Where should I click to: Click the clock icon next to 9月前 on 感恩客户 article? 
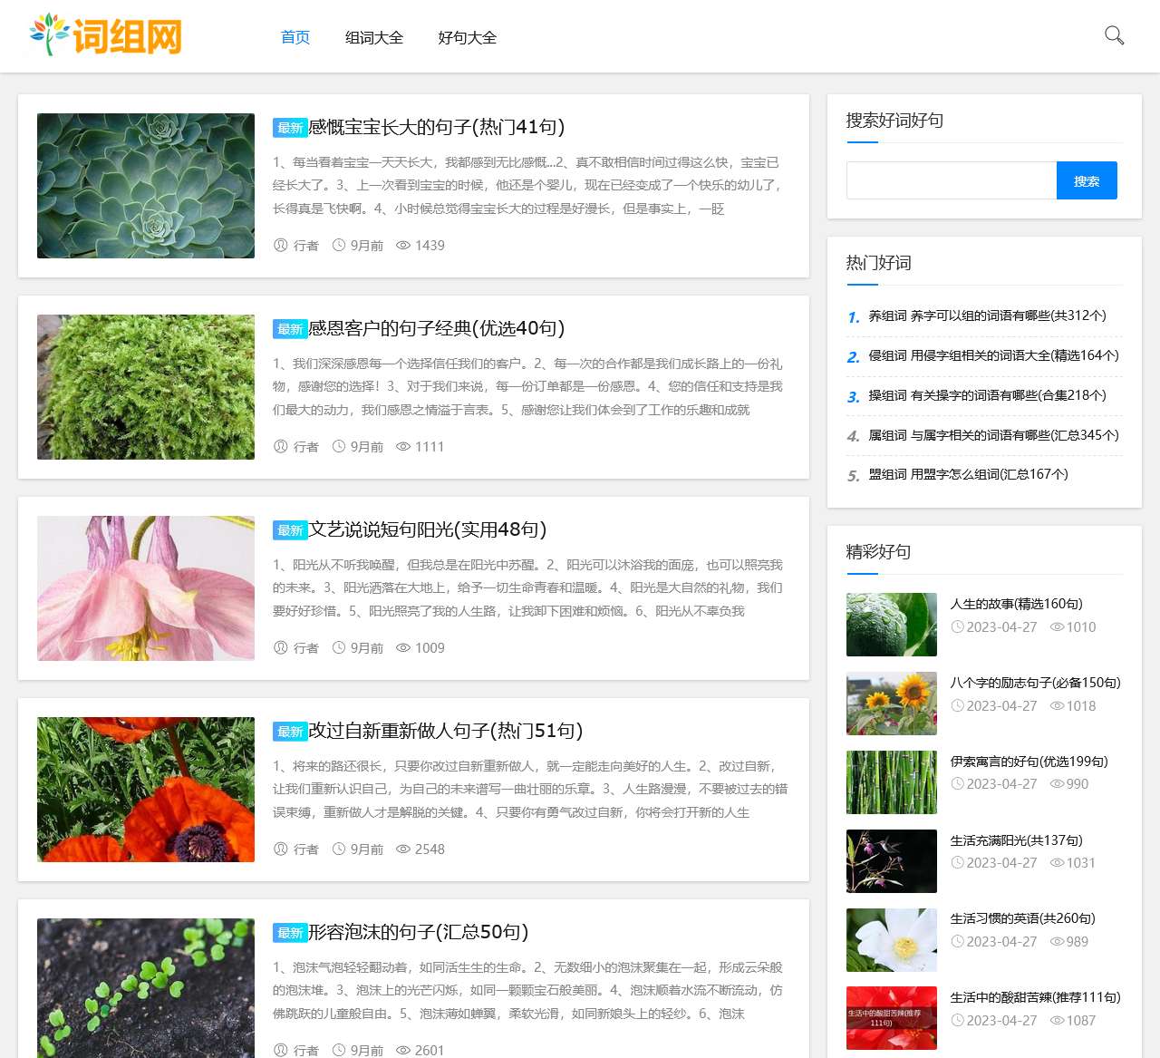(337, 446)
